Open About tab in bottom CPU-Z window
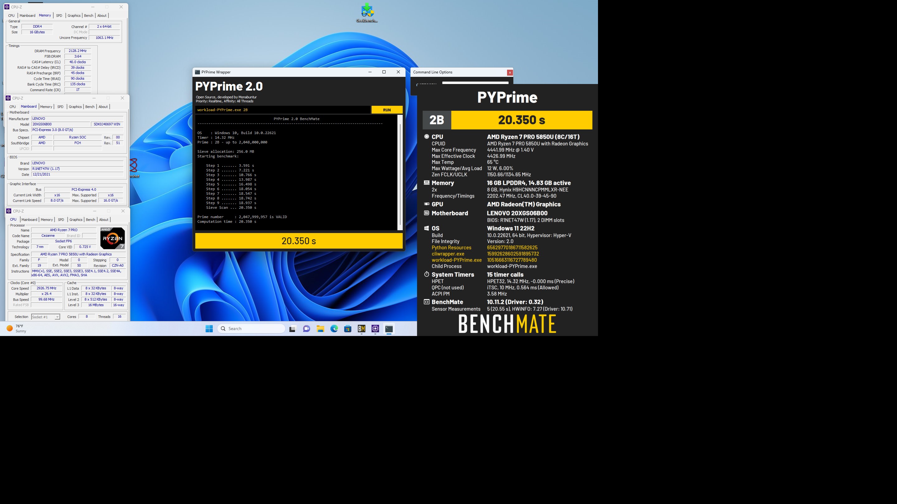The image size is (897, 504). [104, 220]
